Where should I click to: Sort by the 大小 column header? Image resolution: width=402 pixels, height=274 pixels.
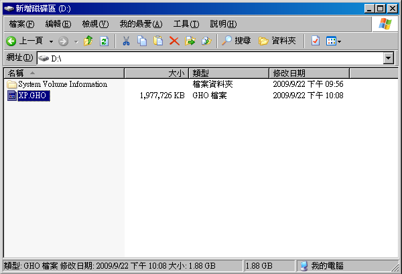tap(156, 74)
